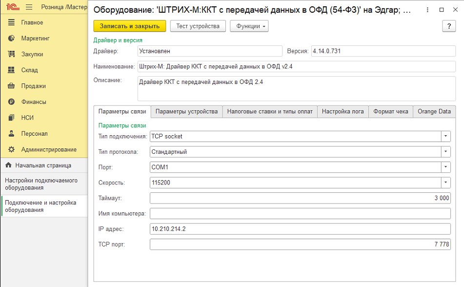The width and height of the screenshot is (464, 287).
Task: Click the Закупки shopping cart icon
Action: [11, 54]
